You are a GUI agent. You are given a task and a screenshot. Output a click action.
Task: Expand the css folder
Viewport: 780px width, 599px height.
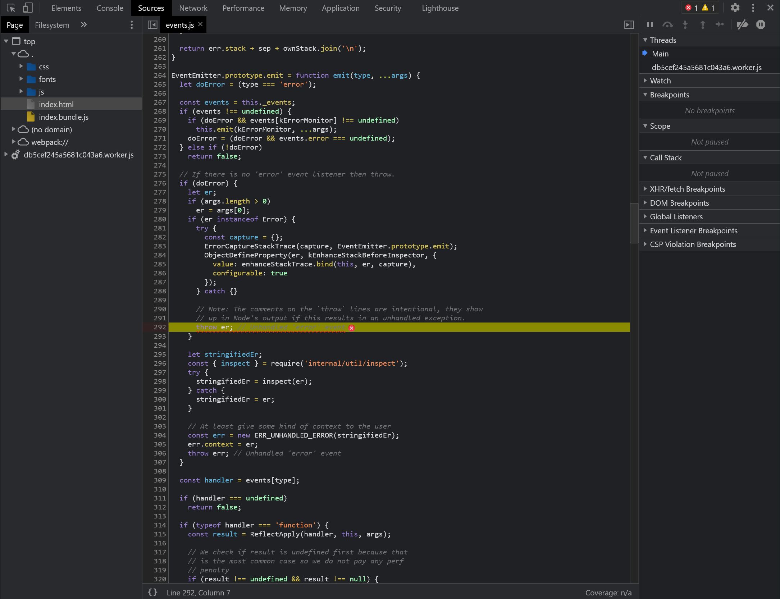point(21,67)
